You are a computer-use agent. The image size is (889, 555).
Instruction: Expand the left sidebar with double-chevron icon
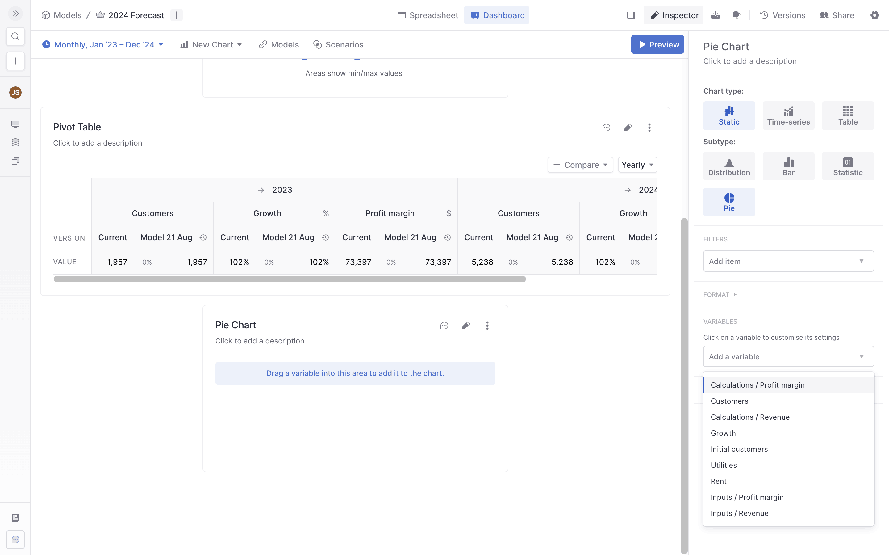click(15, 14)
